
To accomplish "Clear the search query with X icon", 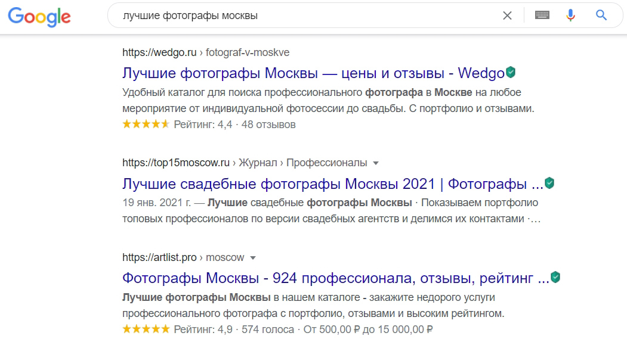I will tap(507, 16).
